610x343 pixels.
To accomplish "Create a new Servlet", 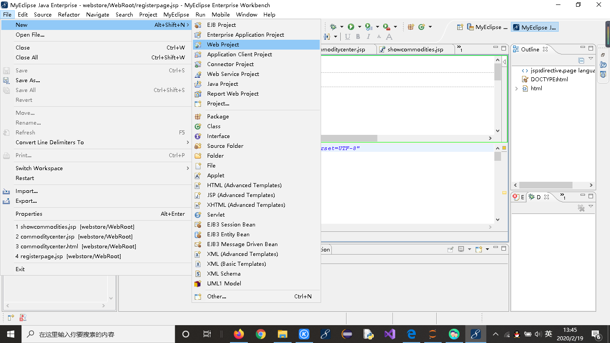I will point(215,214).
